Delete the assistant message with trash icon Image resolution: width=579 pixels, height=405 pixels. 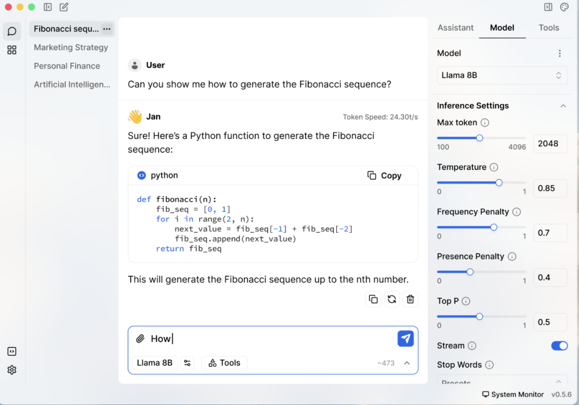click(x=410, y=299)
